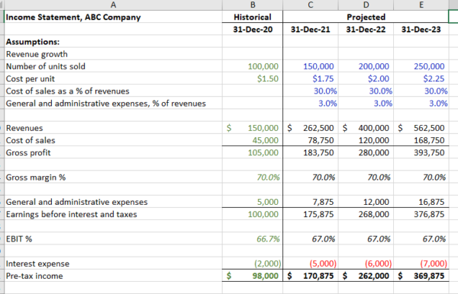Select revenues value 562,500
Viewport: 458px width, 294px height.
click(421, 128)
